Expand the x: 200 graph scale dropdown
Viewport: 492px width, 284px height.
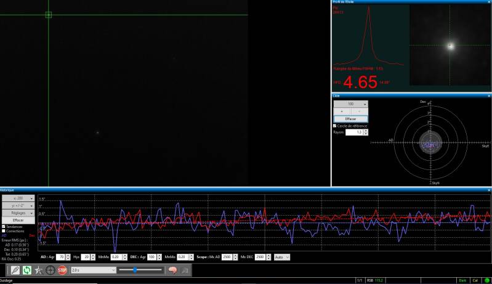18,198
